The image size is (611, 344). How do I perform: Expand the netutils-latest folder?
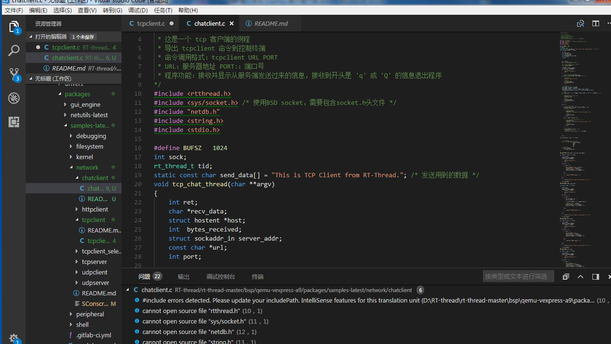pyautogui.click(x=66, y=115)
